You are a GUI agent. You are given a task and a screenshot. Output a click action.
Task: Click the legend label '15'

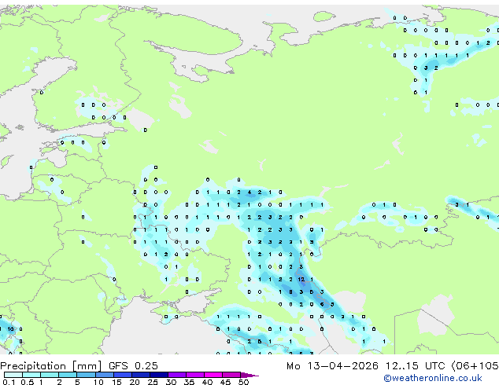tap(116, 382)
